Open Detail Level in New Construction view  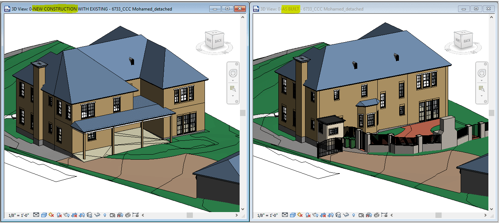(36, 215)
